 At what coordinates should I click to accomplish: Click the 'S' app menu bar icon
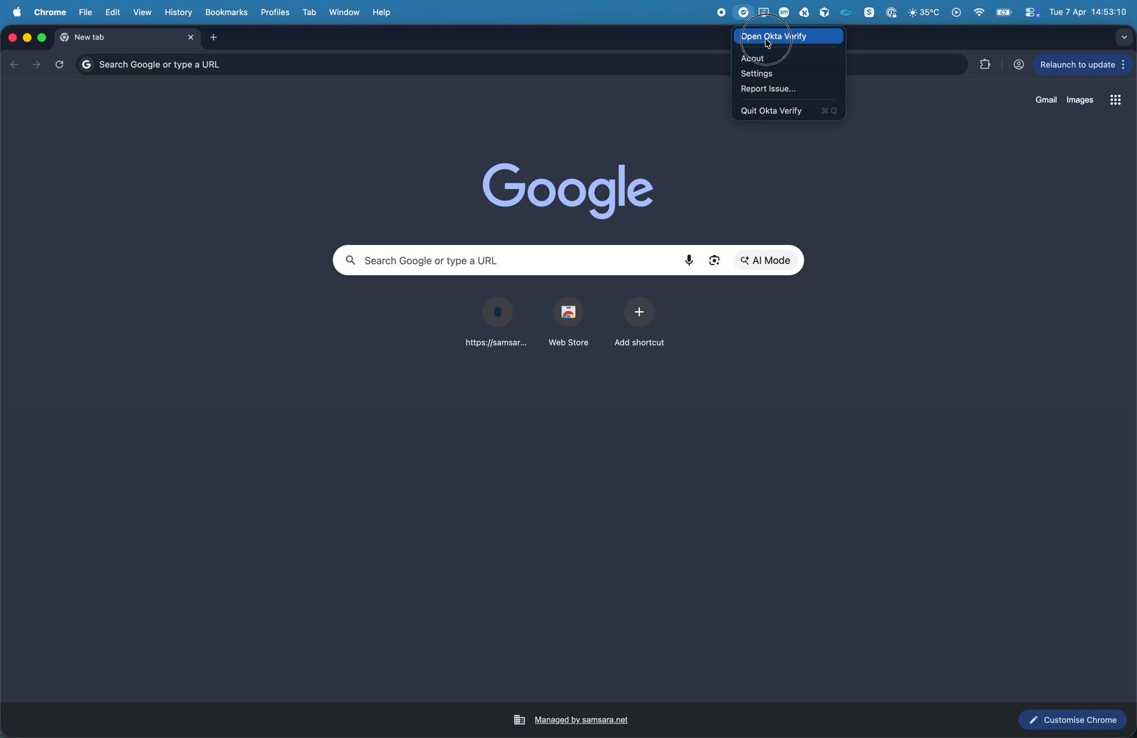pyautogui.click(x=869, y=13)
